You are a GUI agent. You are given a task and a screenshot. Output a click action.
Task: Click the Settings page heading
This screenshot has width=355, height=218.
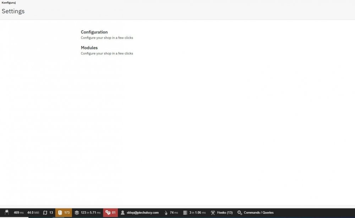(13, 11)
